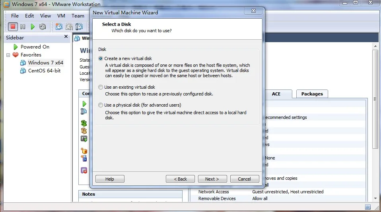
Task: Cancel the New Virtual Machine Wizard
Action: 245,179
